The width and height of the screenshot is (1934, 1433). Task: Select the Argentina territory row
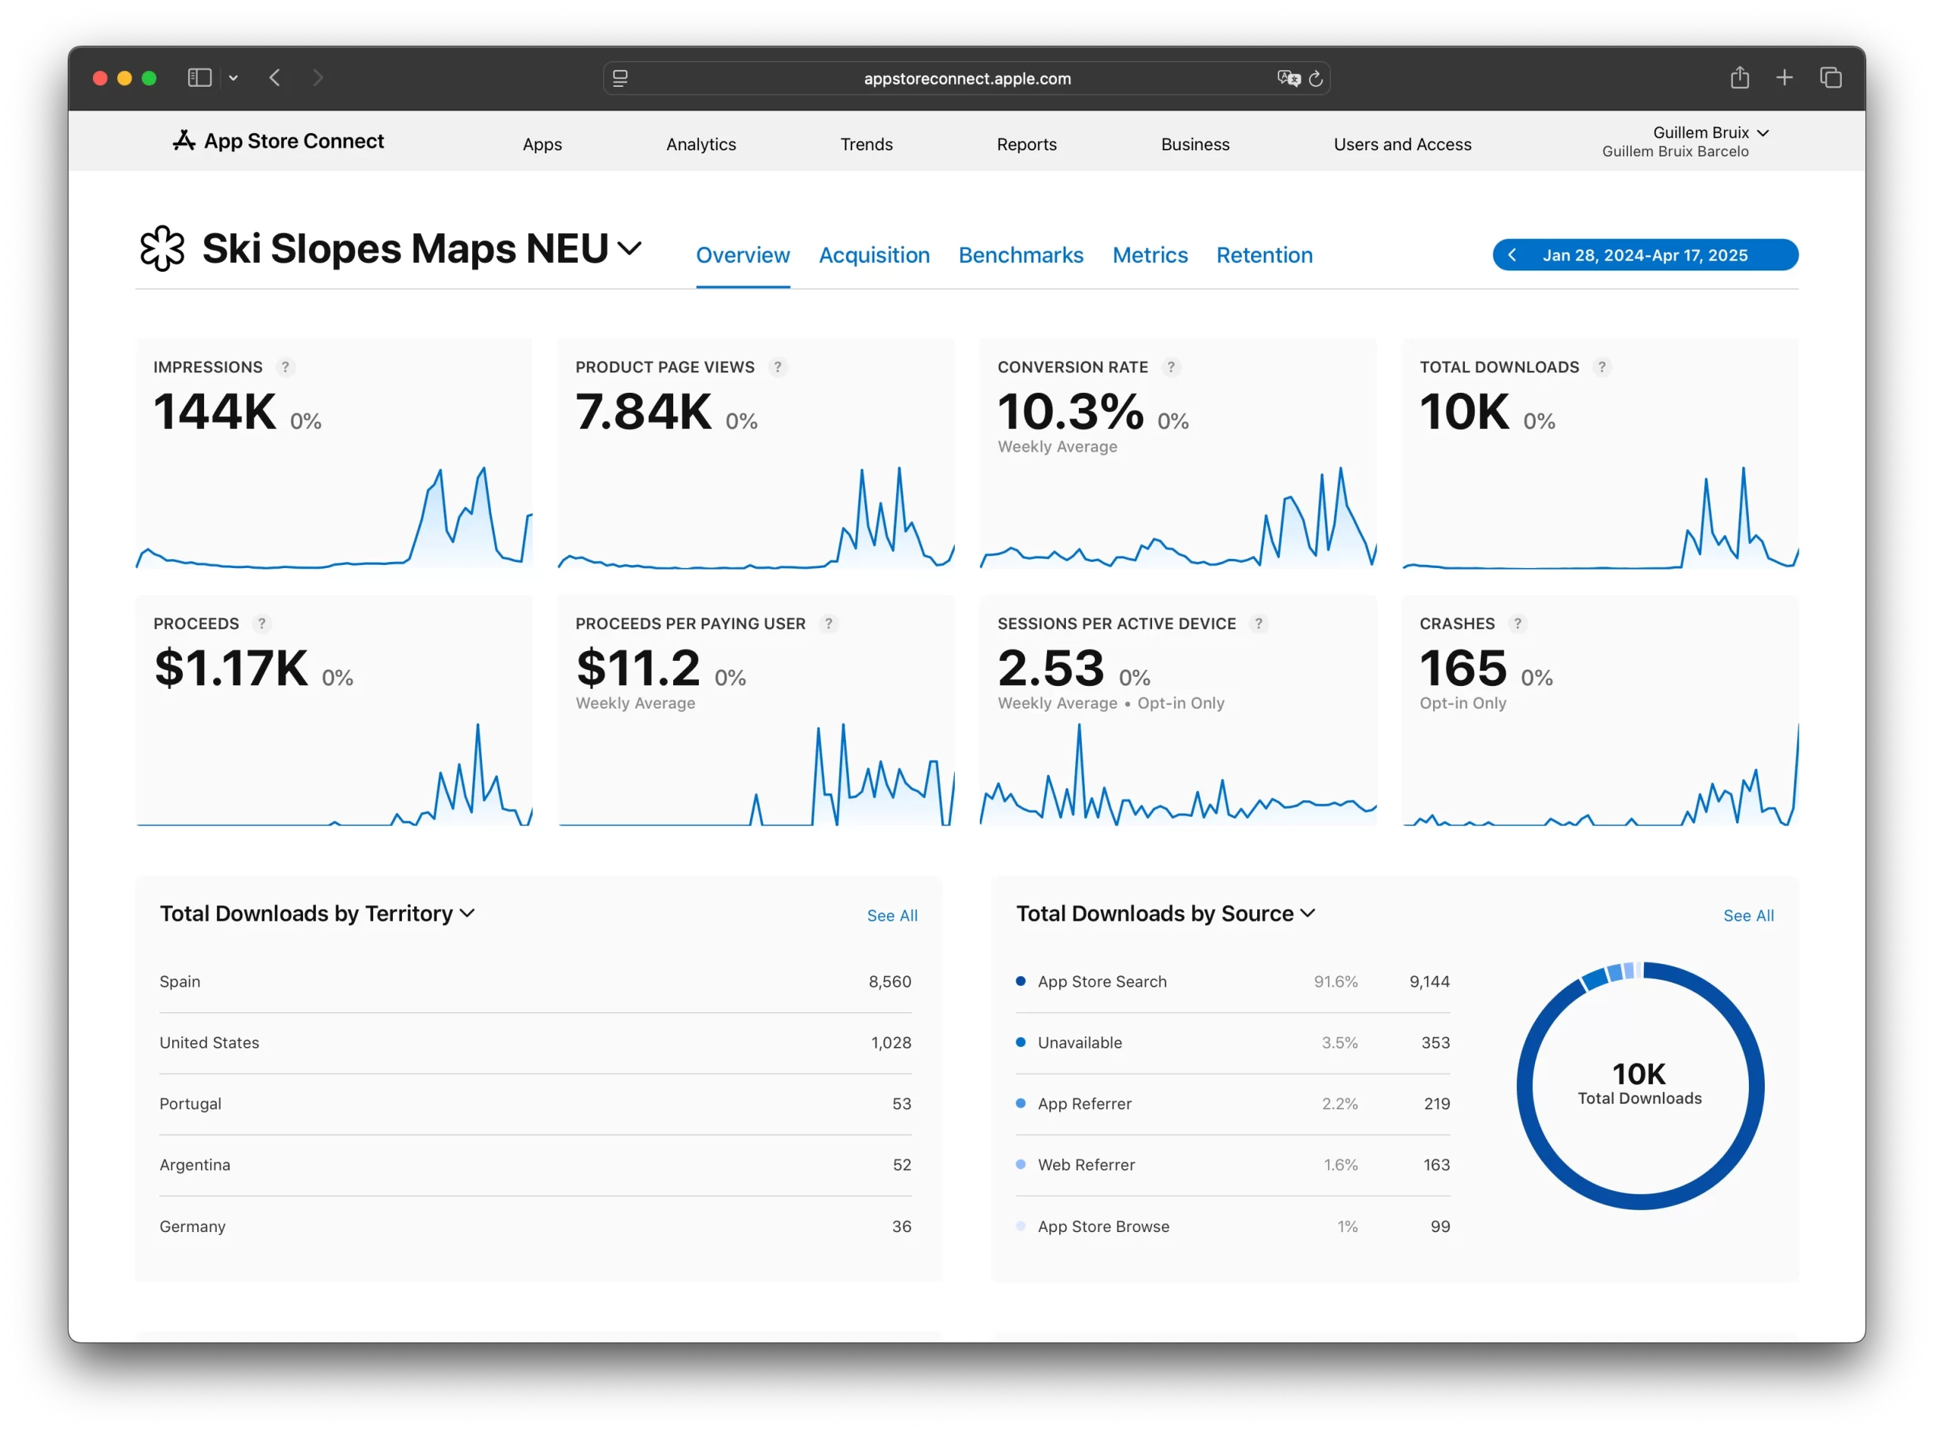click(535, 1165)
